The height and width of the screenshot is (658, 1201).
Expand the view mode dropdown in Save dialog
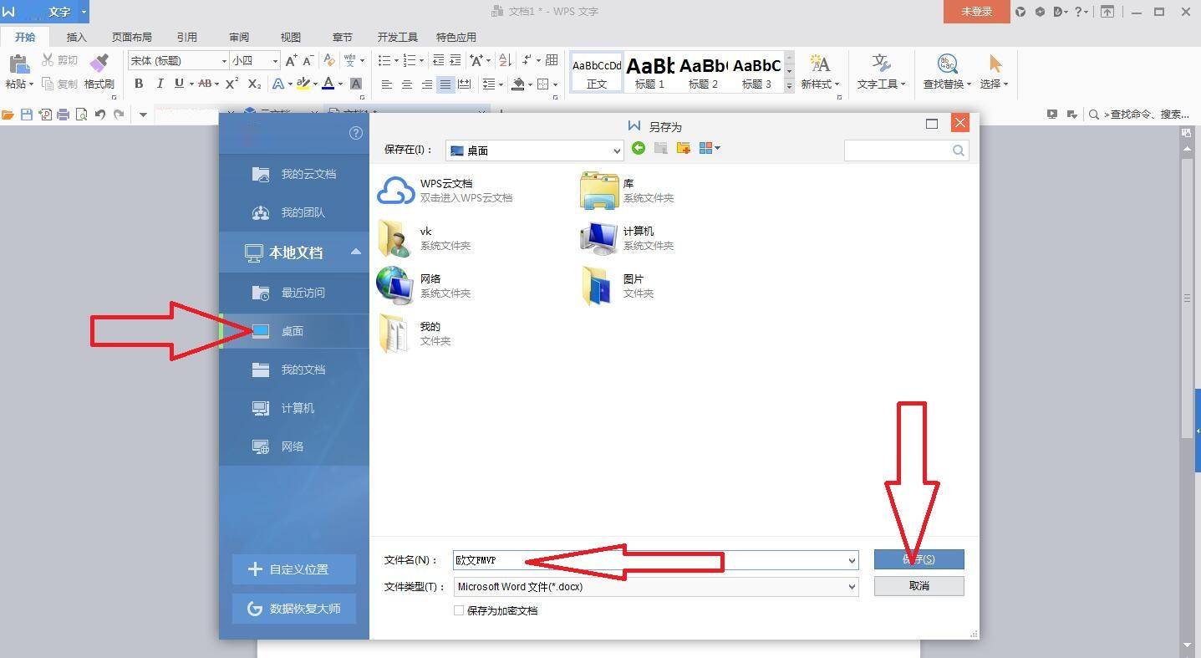(717, 148)
